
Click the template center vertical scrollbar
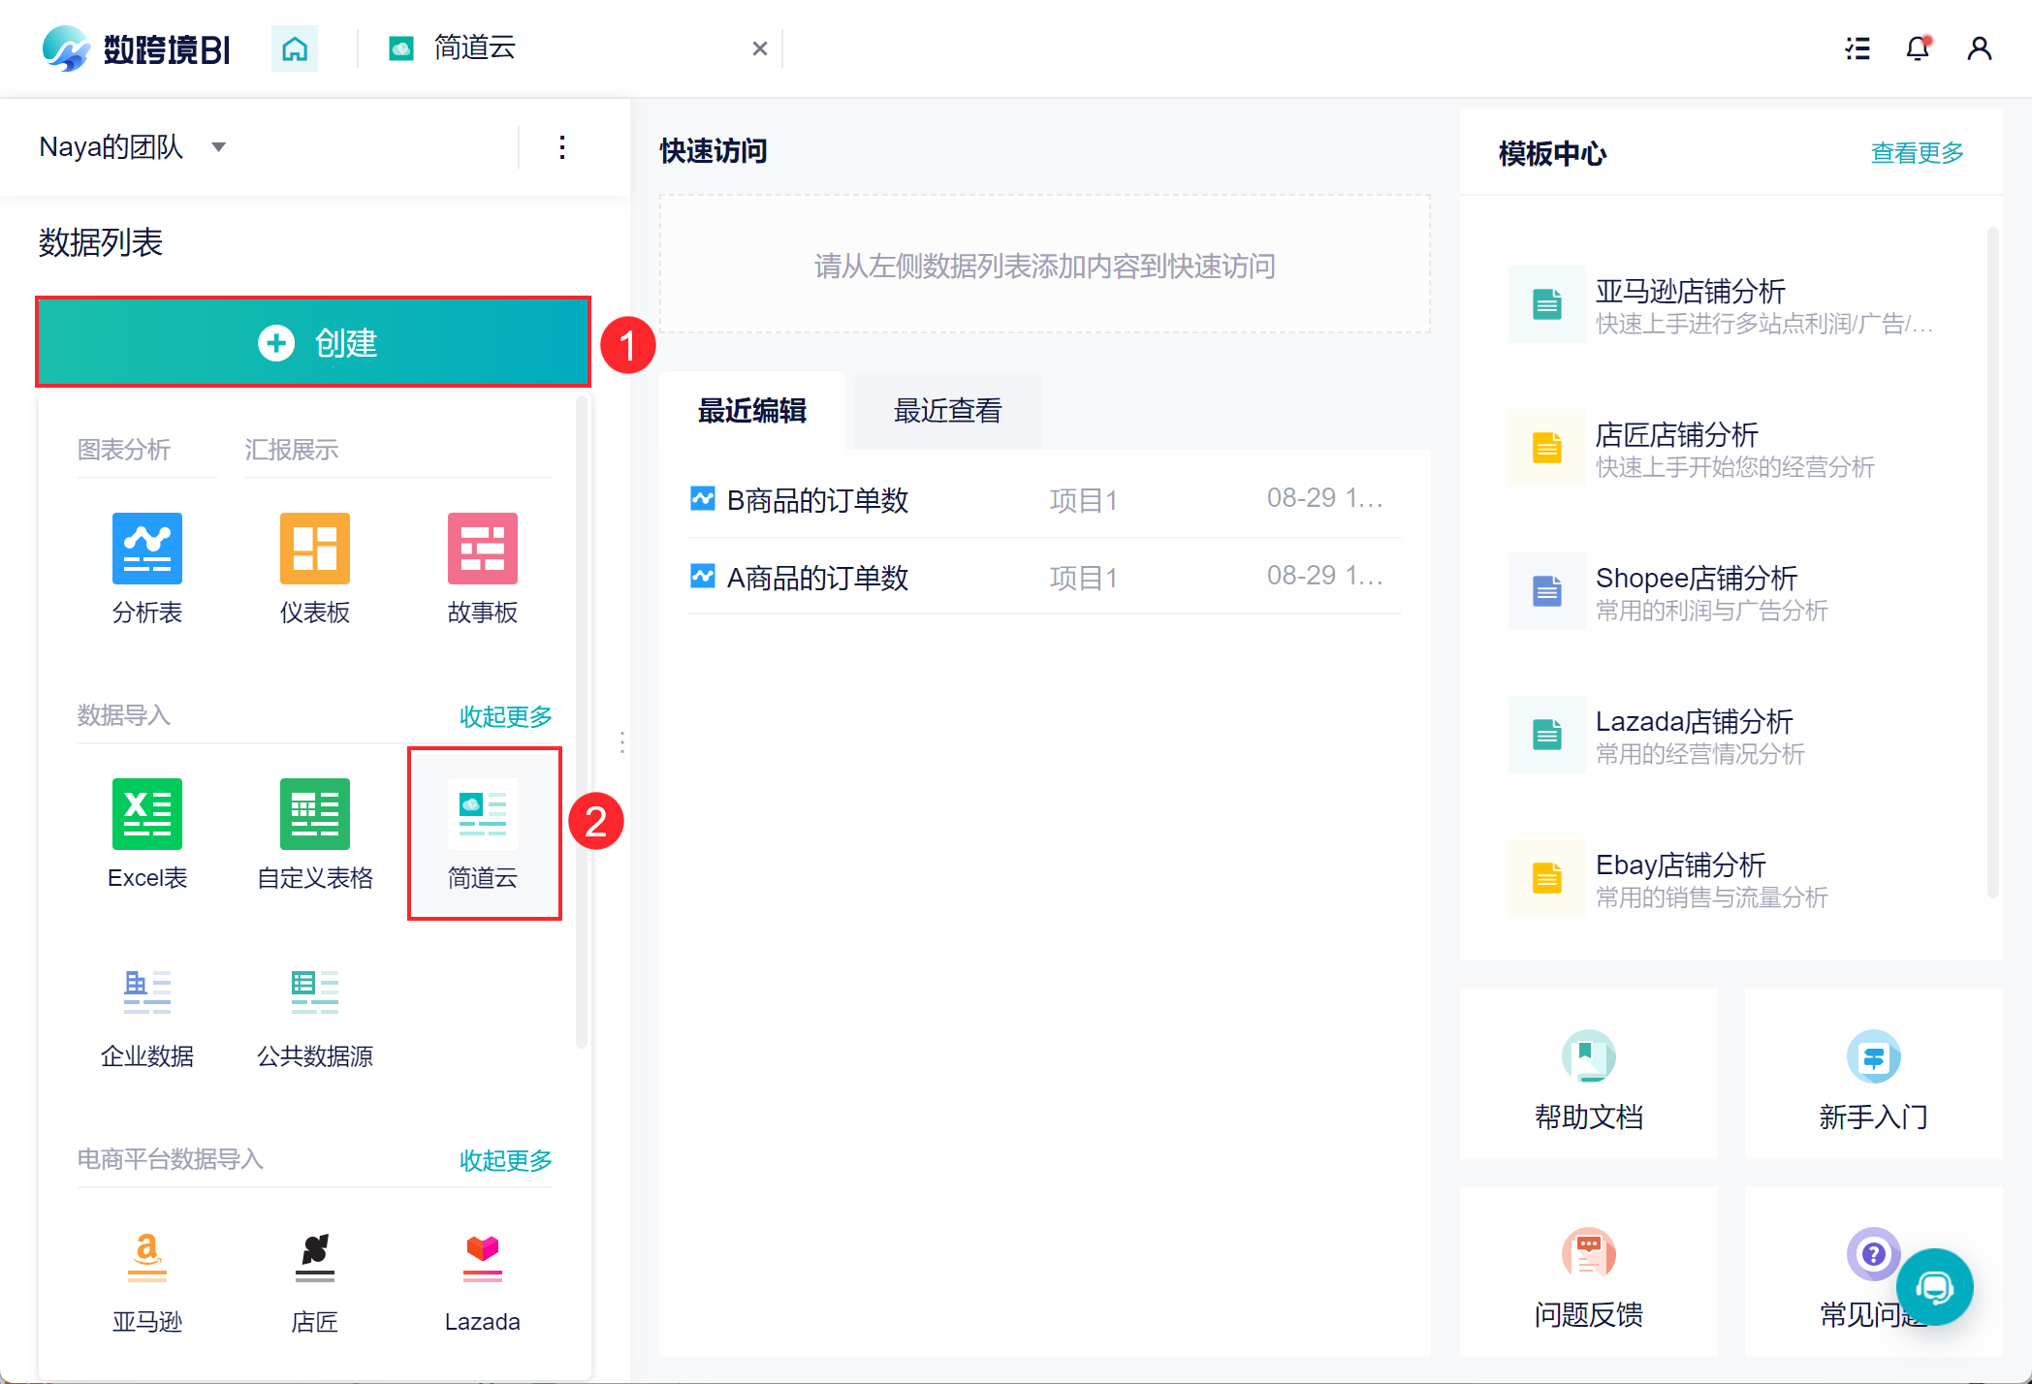point(1992,562)
